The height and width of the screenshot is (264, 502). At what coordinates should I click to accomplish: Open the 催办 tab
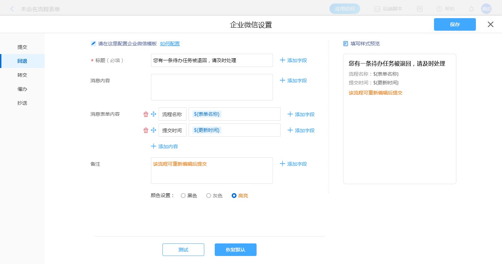coord(22,89)
